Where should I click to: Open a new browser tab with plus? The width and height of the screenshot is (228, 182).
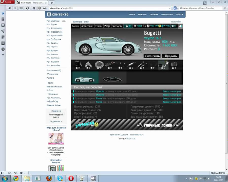pyautogui.click(x=52, y=3)
